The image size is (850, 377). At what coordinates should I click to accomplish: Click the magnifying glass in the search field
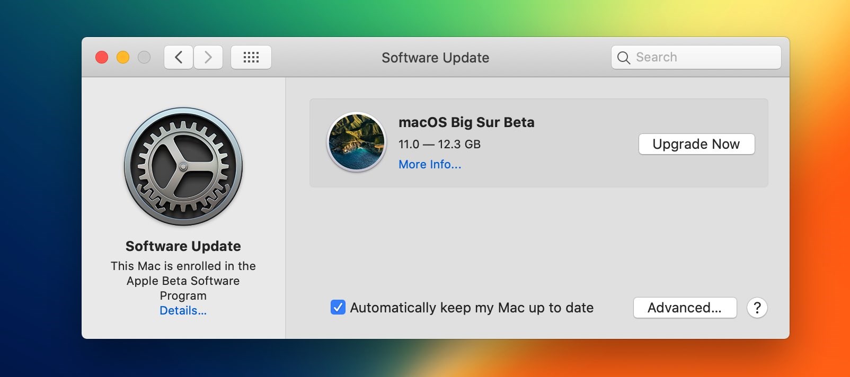[624, 58]
